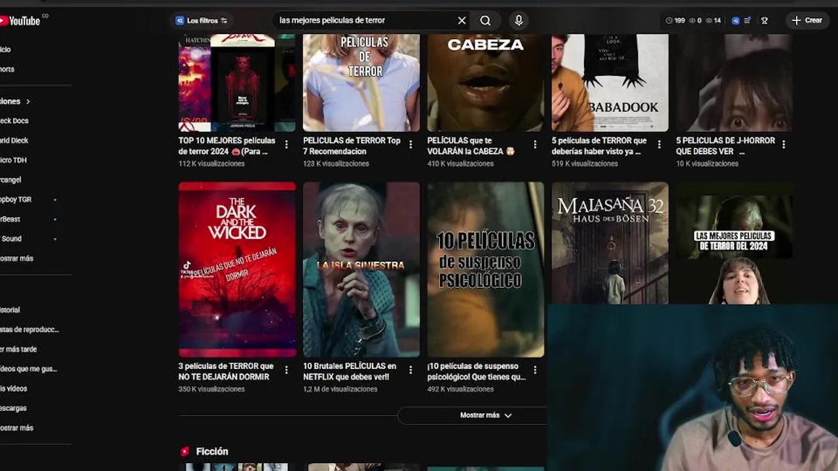This screenshot has height=471, width=838.
Task: Click the stat counter showing 0
Action: click(695, 20)
